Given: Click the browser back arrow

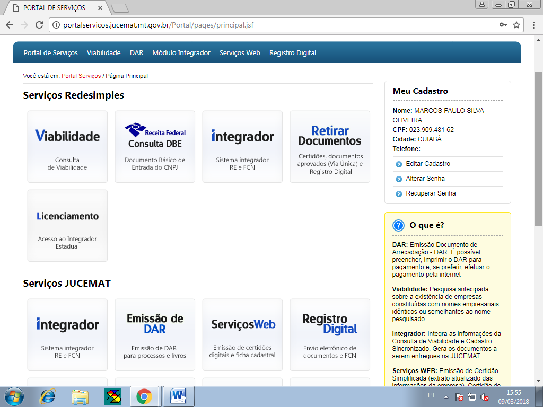Looking at the screenshot, I should [x=10, y=25].
